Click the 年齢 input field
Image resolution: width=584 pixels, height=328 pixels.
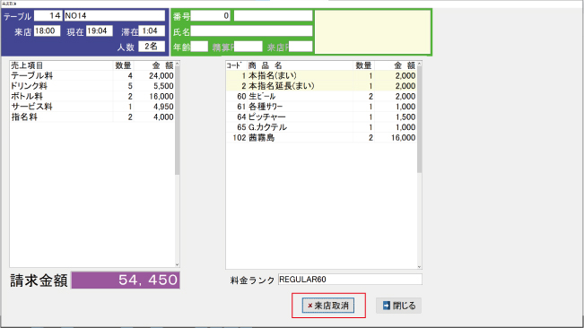click(199, 47)
